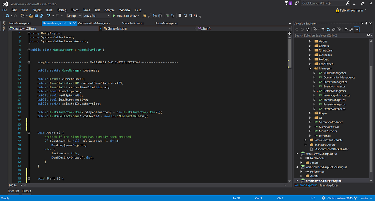The width and height of the screenshot is (375, 201).
Task: Toggle a bookmark with the bookmark icon
Action: click(180, 15)
